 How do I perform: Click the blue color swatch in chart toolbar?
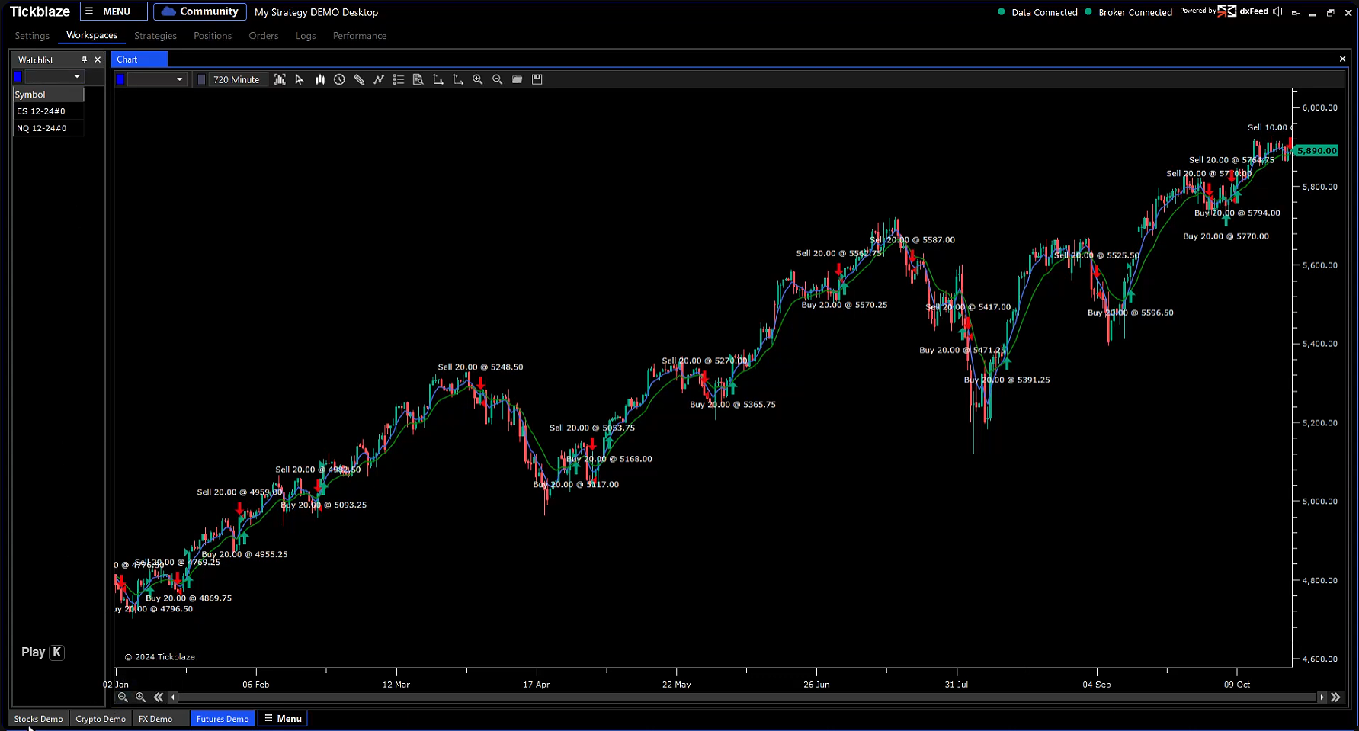click(x=120, y=79)
